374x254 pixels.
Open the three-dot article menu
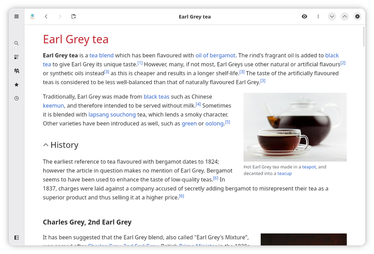tap(318, 16)
